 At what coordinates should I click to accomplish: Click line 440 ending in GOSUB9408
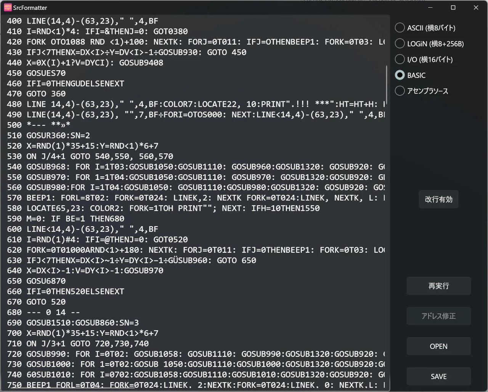pyautogui.click(x=85, y=63)
